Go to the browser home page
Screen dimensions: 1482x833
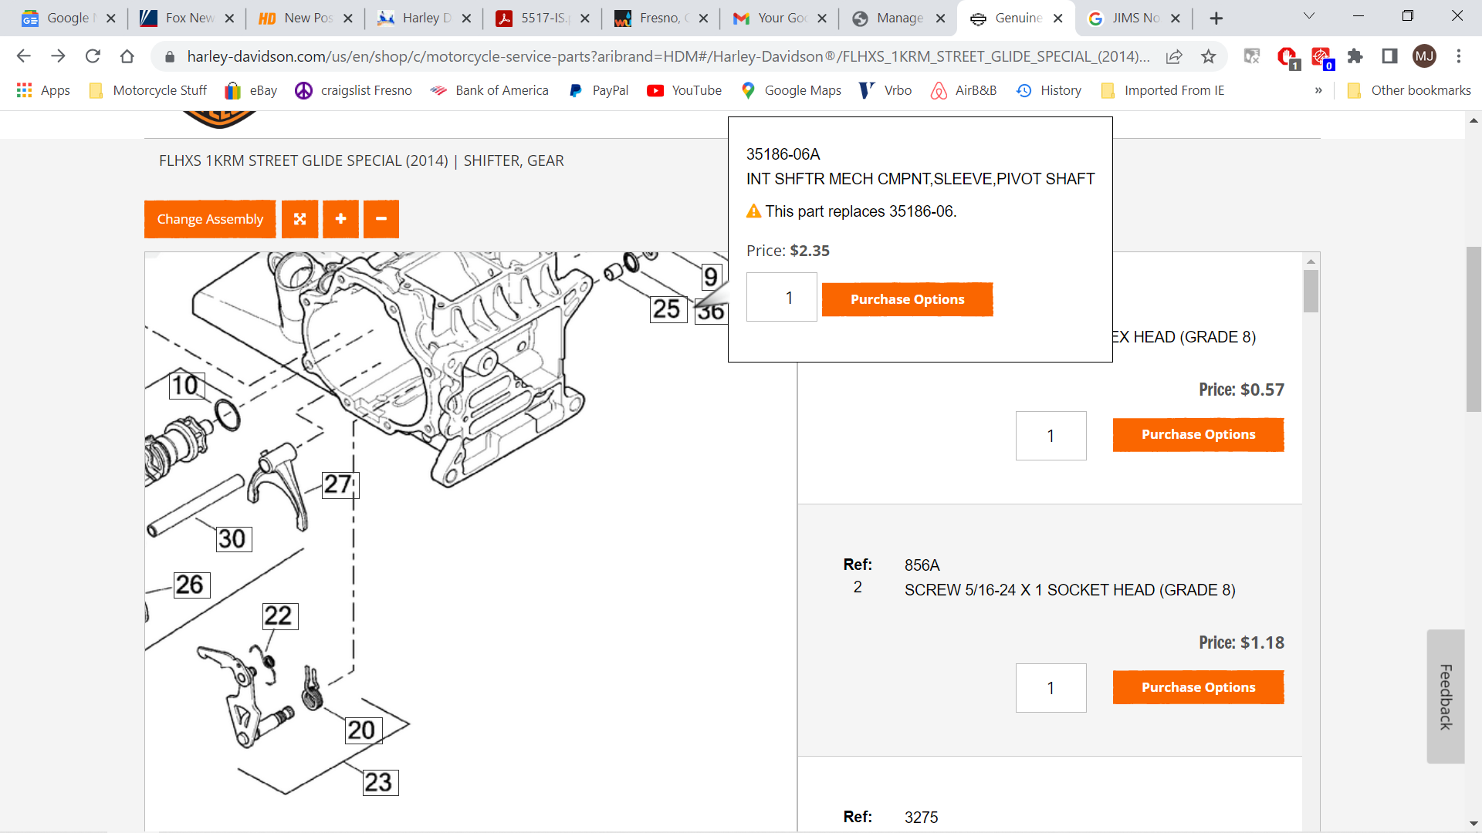point(127,56)
